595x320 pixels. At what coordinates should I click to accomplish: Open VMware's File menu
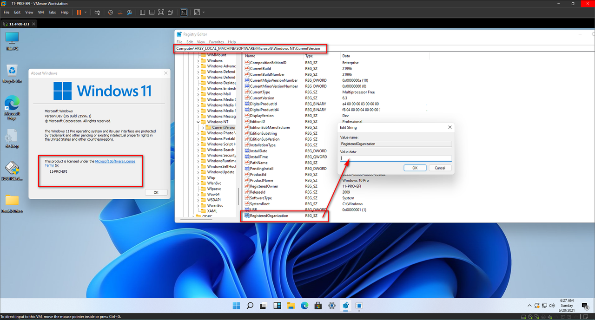(x=7, y=12)
